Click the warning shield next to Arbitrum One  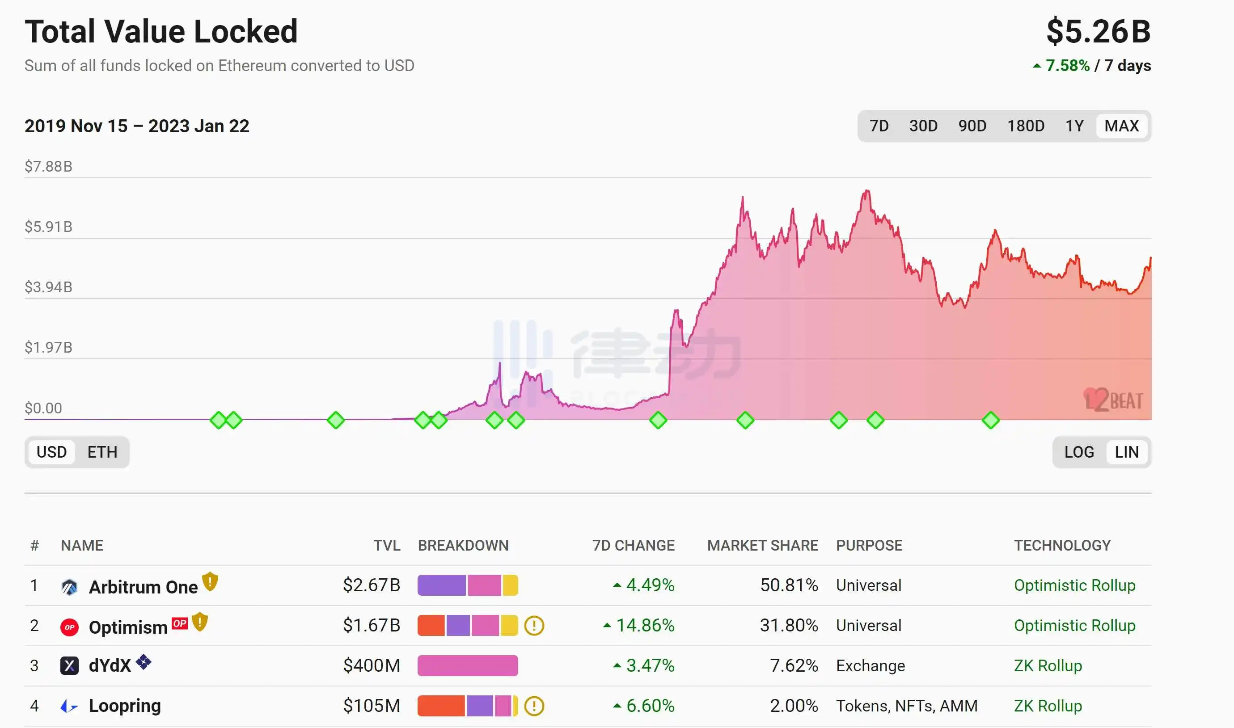pos(210,581)
